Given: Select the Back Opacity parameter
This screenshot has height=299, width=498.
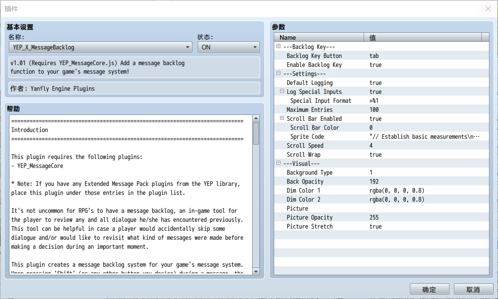Looking at the screenshot, I should [382, 181].
